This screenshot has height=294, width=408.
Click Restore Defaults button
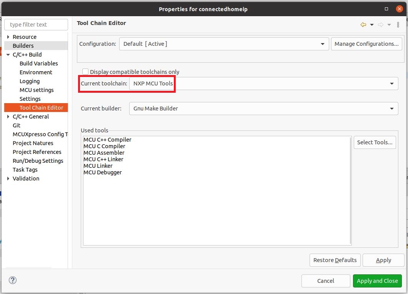(x=335, y=260)
